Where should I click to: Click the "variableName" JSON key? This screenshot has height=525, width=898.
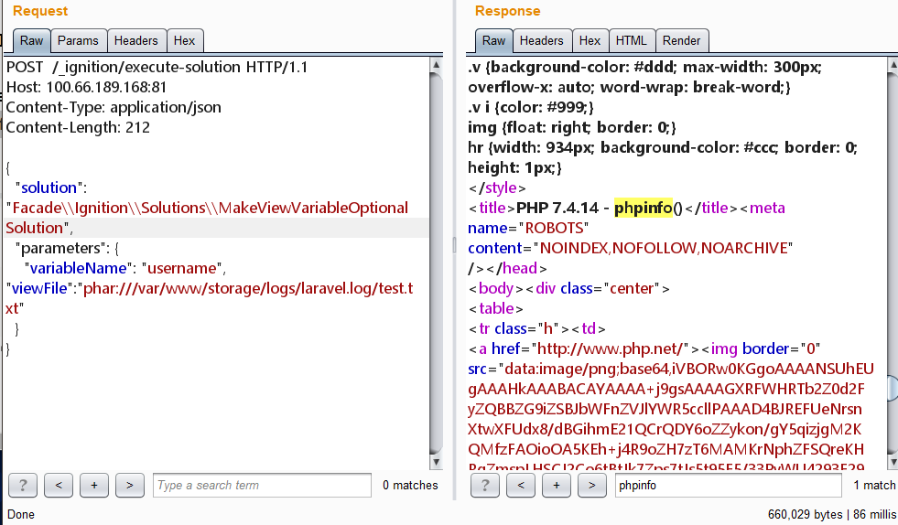pos(79,268)
